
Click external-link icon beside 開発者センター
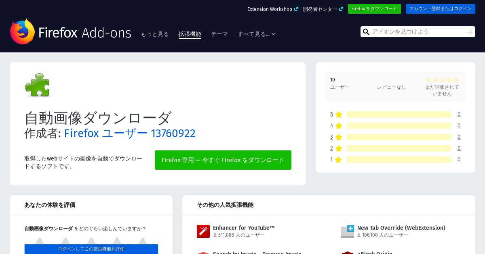pyautogui.click(x=341, y=9)
